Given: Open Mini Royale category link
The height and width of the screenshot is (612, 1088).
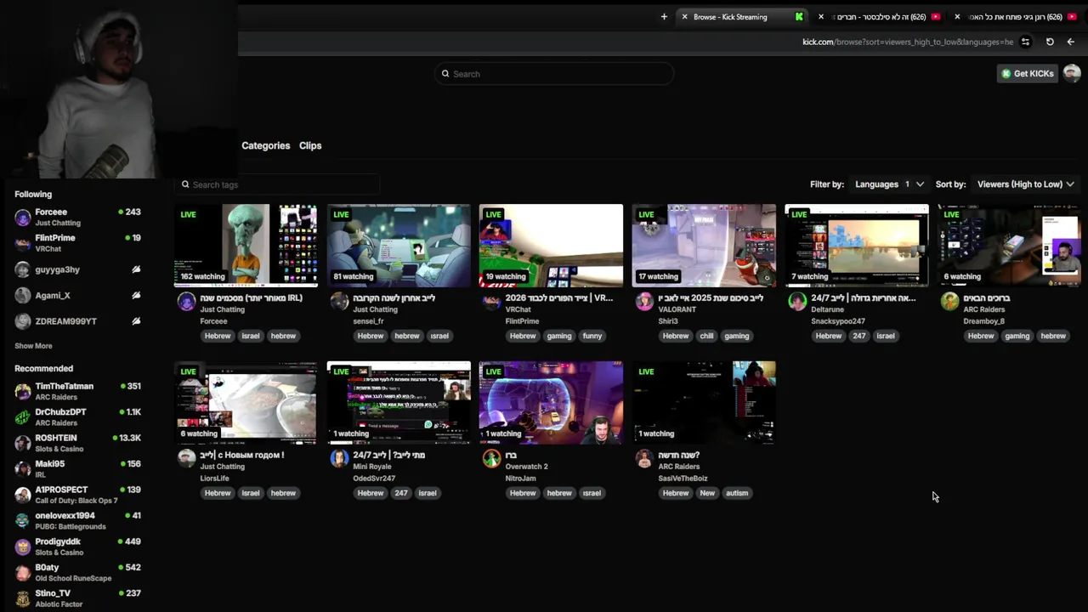Looking at the screenshot, I should pos(371,467).
